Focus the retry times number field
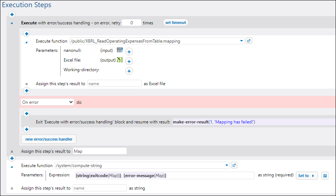 pos(131,23)
